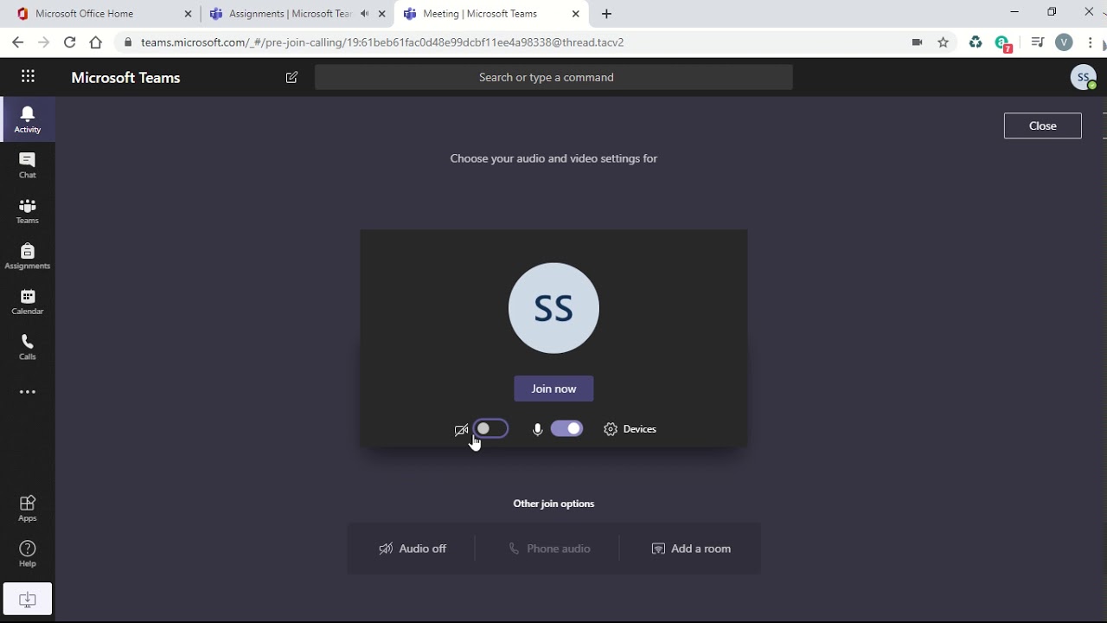Close the Assignments browser tab
This screenshot has width=1107, height=623.
(x=382, y=14)
